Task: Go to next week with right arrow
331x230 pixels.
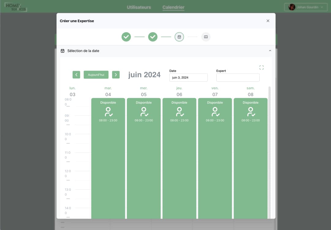Action: (116, 75)
